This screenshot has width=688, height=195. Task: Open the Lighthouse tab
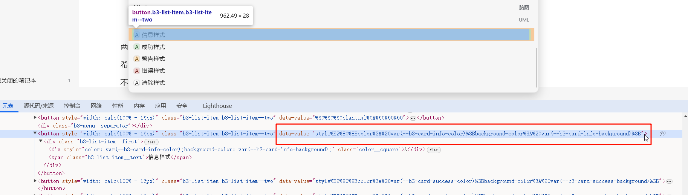(217, 106)
